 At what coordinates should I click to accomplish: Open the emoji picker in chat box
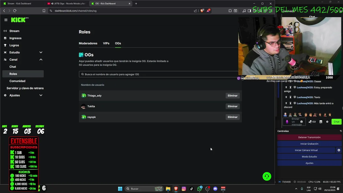click(x=301, y=122)
